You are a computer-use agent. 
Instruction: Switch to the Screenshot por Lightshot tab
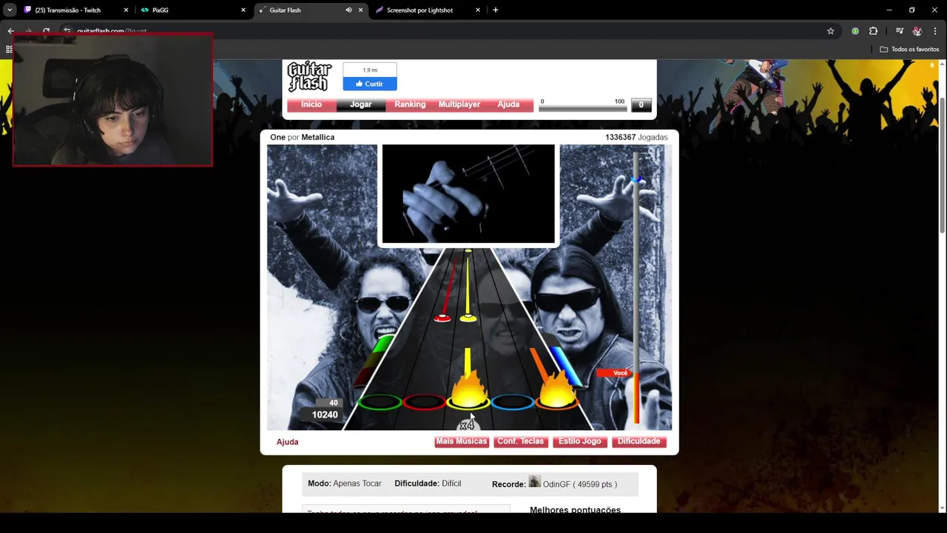pos(428,10)
